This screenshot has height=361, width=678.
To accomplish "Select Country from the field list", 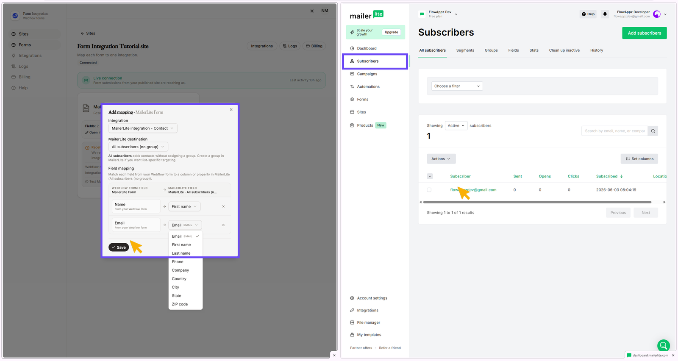I will tap(186, 279).
